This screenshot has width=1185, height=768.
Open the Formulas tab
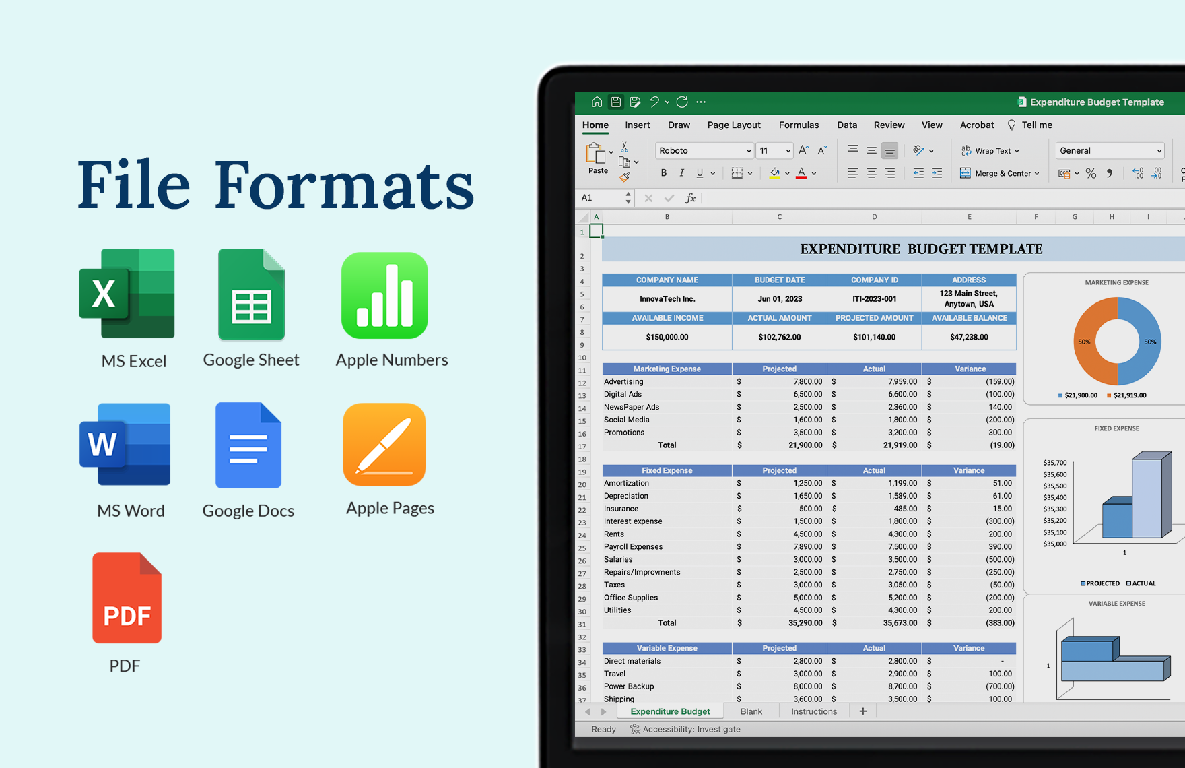click(x=799, y=125)
